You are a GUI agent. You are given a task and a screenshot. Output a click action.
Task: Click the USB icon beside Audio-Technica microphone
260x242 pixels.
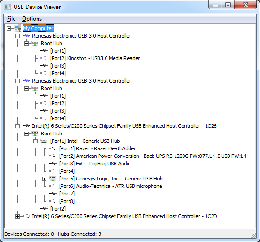(x=53, y=186)
